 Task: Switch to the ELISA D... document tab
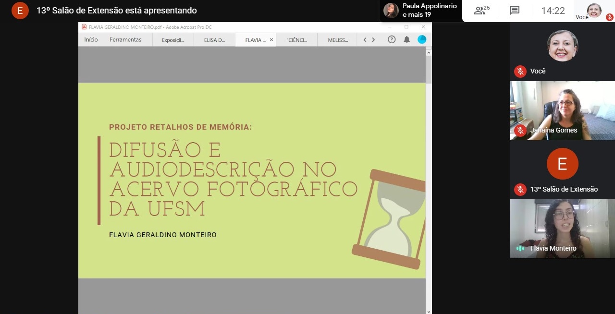(x=214, y=40)
